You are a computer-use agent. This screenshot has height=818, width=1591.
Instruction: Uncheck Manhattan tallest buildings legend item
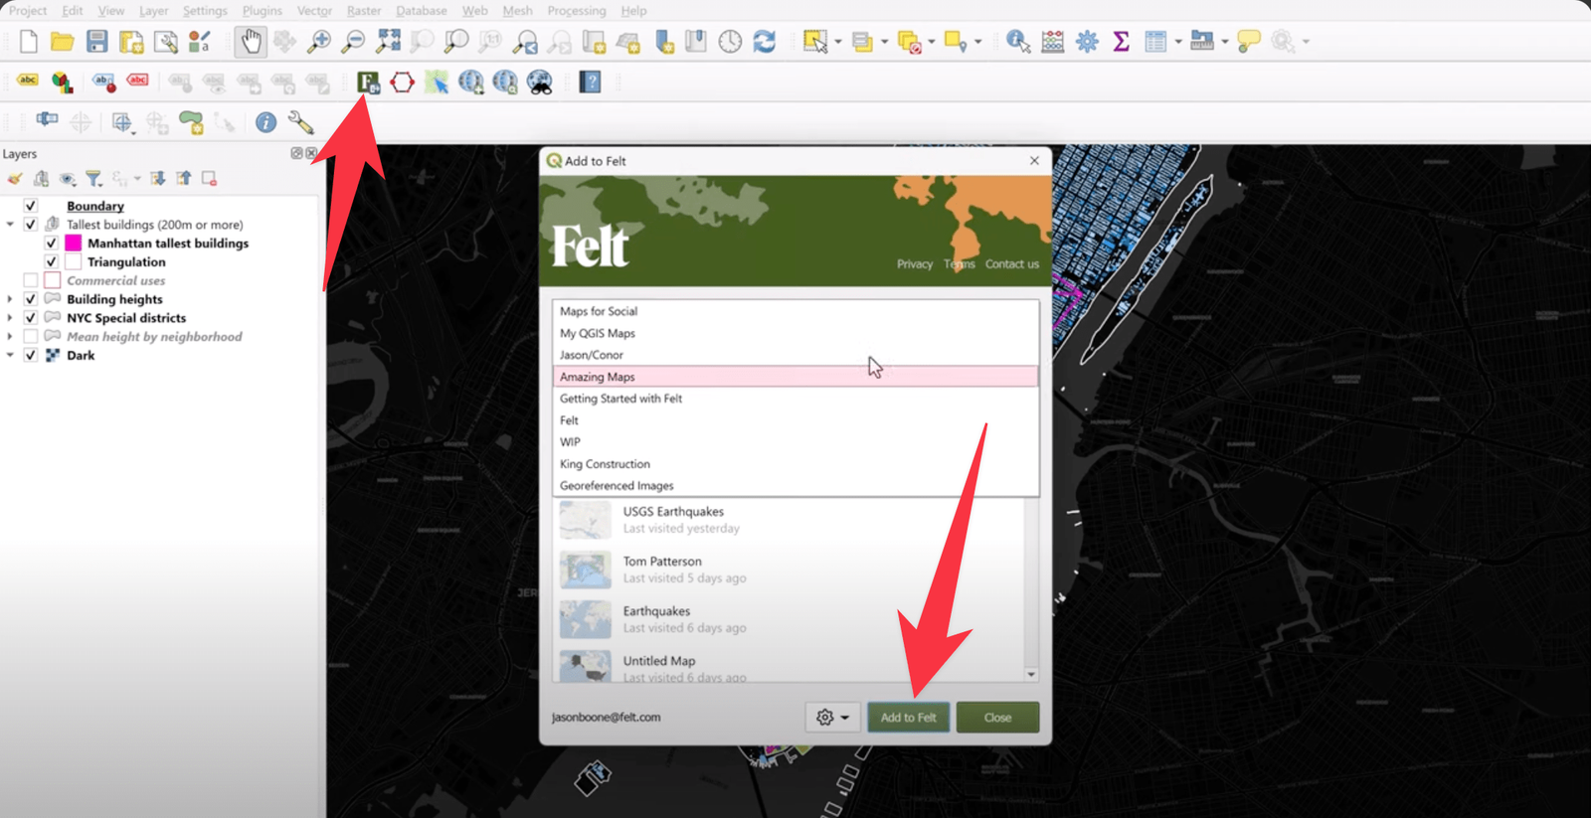[x=51, y=243]
